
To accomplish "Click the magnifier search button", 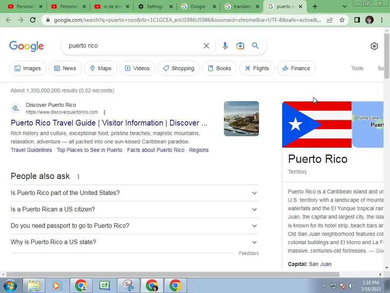I will tap(255, 46).
